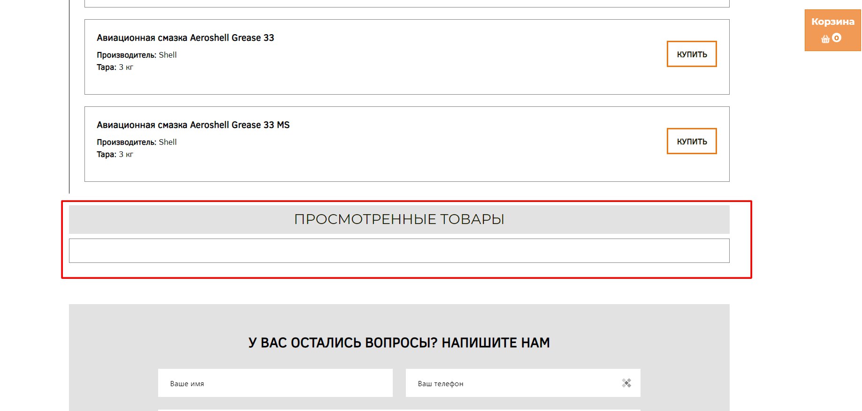Open the Корзина cart widget
The image size is (862, 411).
[x=832, y=30]
